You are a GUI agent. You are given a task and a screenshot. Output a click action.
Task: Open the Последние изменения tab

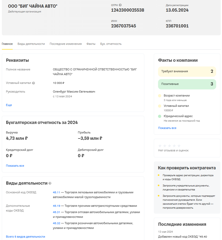[x=66, y=44]
